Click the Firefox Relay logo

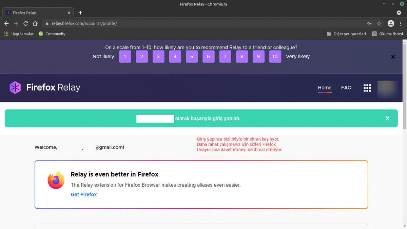click(44, 88)
